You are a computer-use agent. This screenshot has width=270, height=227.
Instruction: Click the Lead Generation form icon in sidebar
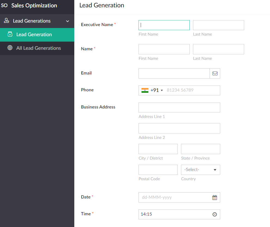click(10, 34)
